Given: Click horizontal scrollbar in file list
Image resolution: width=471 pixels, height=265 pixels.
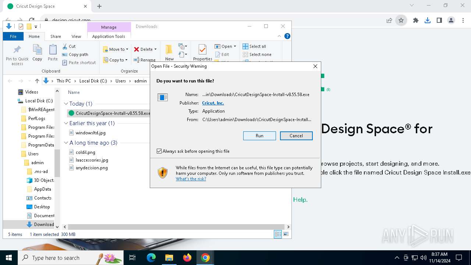Looking at the screenshot, I should point(176,227).
